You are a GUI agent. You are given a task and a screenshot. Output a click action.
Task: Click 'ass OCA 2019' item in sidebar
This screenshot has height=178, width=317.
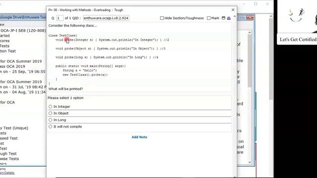(x=12, y=66)
